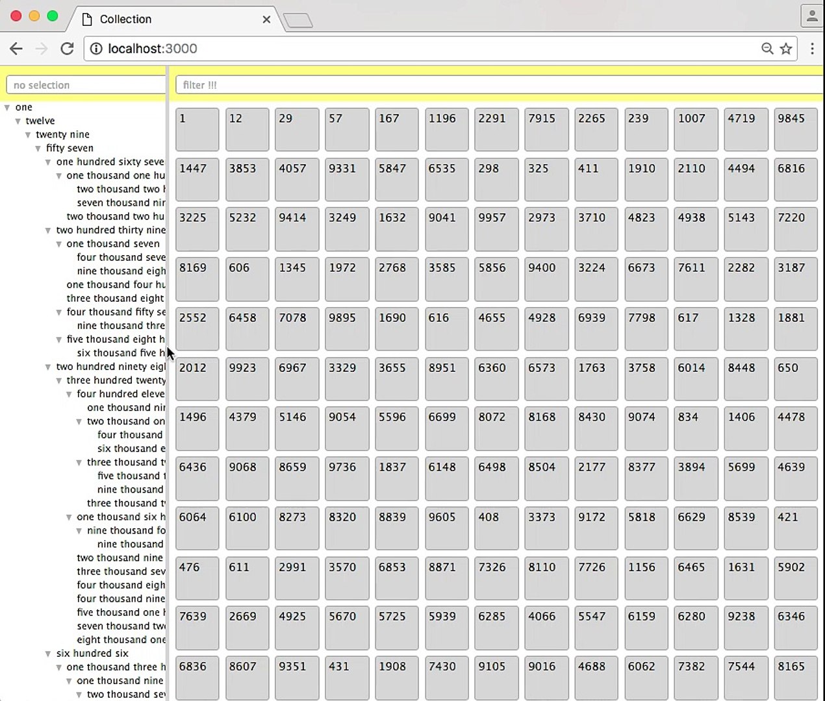Click the tile numbered 1
This screenshot has width=825, height=701.
197,129
